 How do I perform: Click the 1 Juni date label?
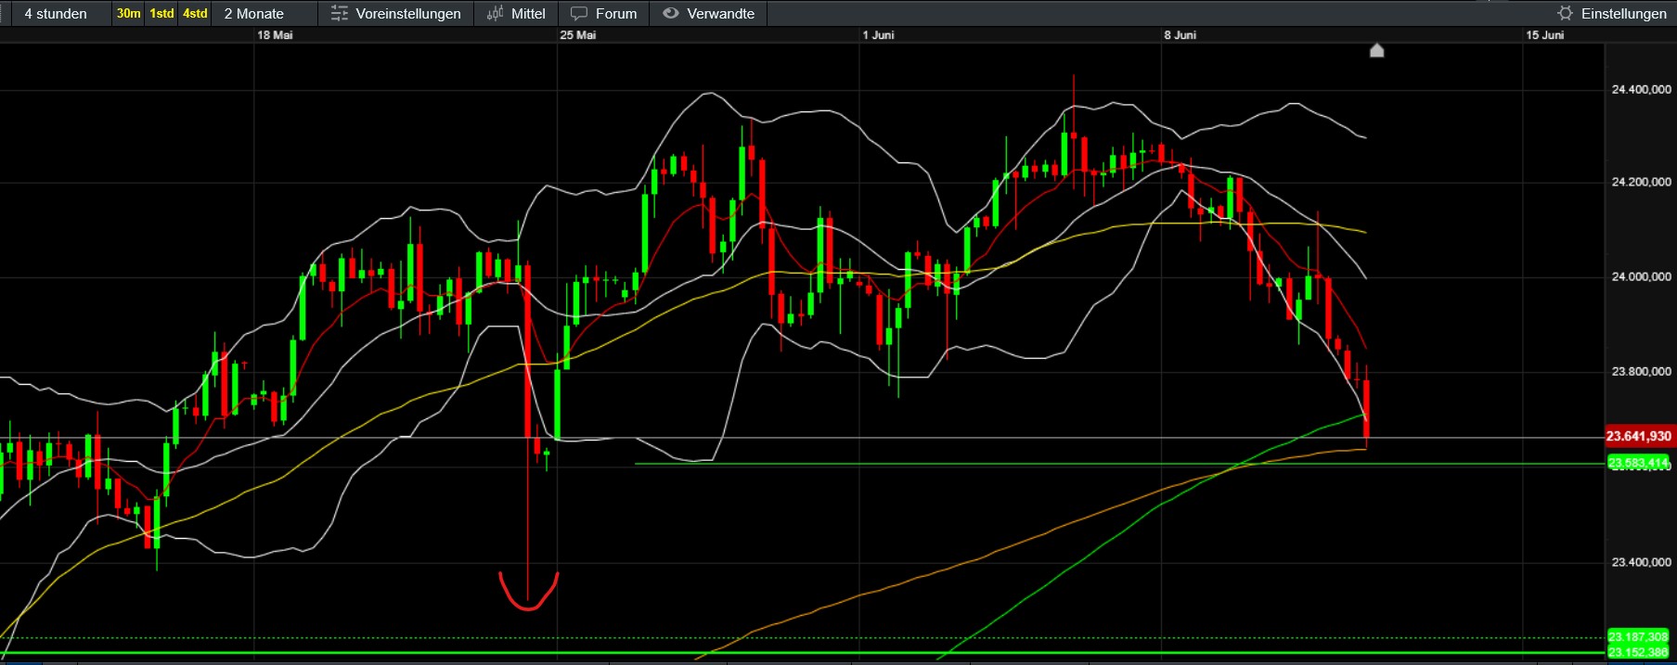[878, 35]
